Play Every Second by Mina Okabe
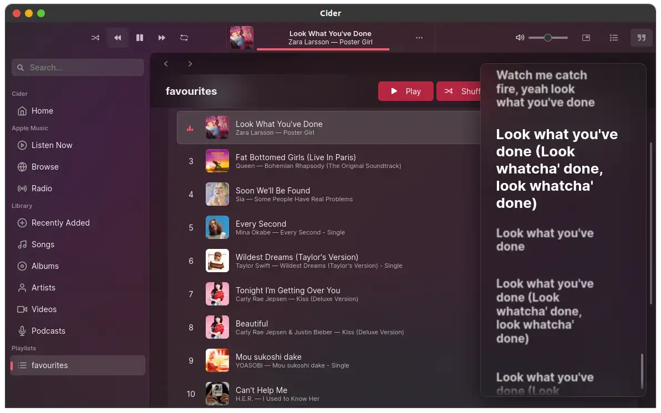Viewport: 661px width, 413px height. [x=328, y=228]
